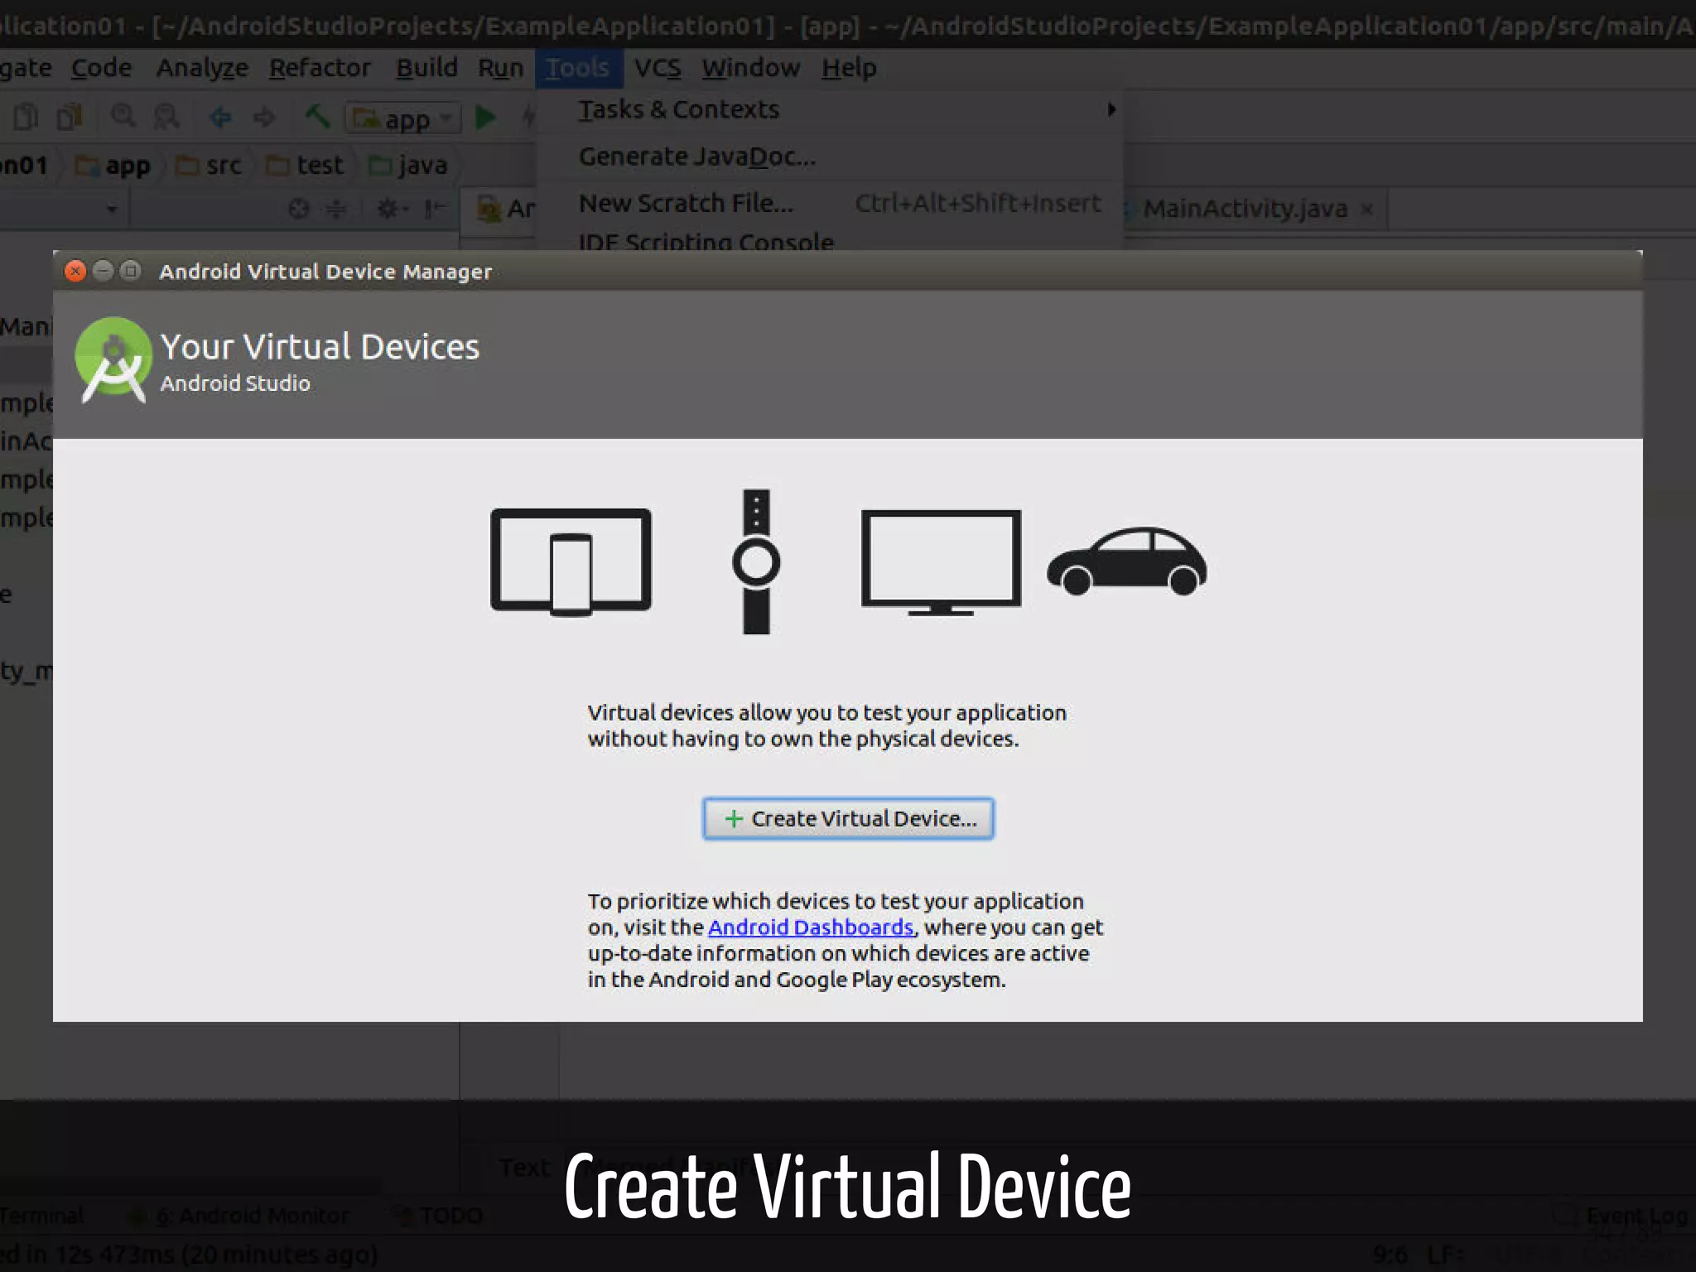
Task: Open the Refactor menu
Action: [x=320, y=68]
